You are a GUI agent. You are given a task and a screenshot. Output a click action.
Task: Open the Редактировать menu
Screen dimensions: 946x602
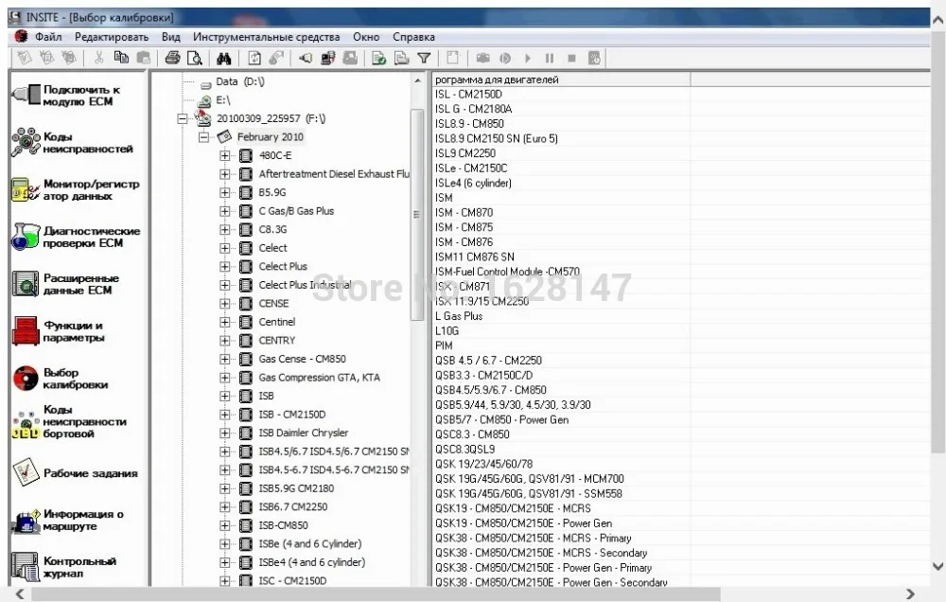click(112, 37)
